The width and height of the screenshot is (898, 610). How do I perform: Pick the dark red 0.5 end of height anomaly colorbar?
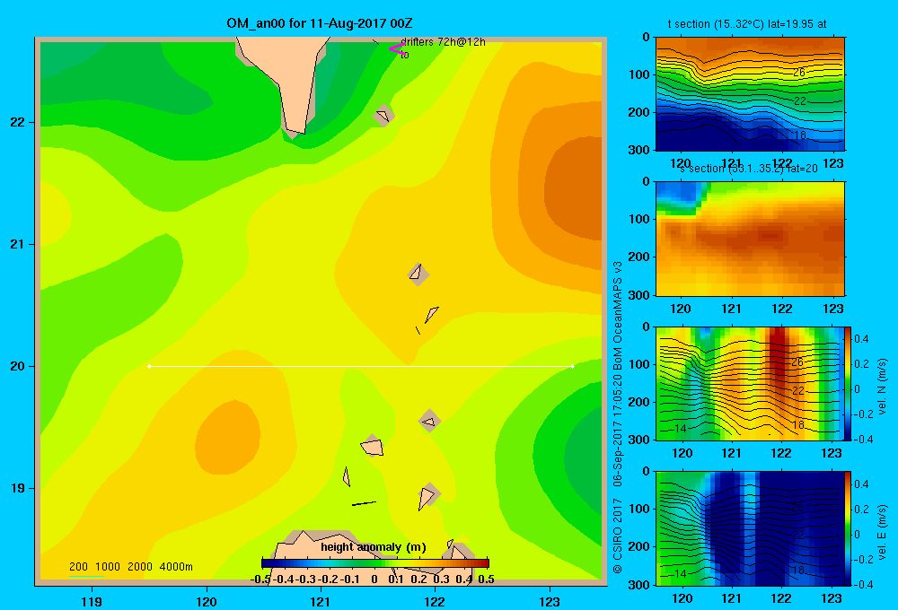485,563
